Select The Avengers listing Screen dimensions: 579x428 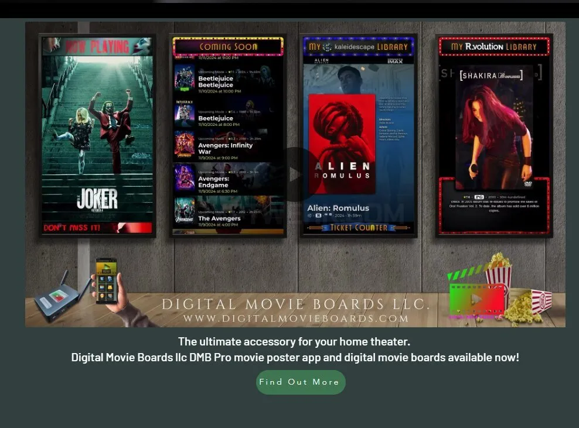pyautogui.click(x=228, y=212)
